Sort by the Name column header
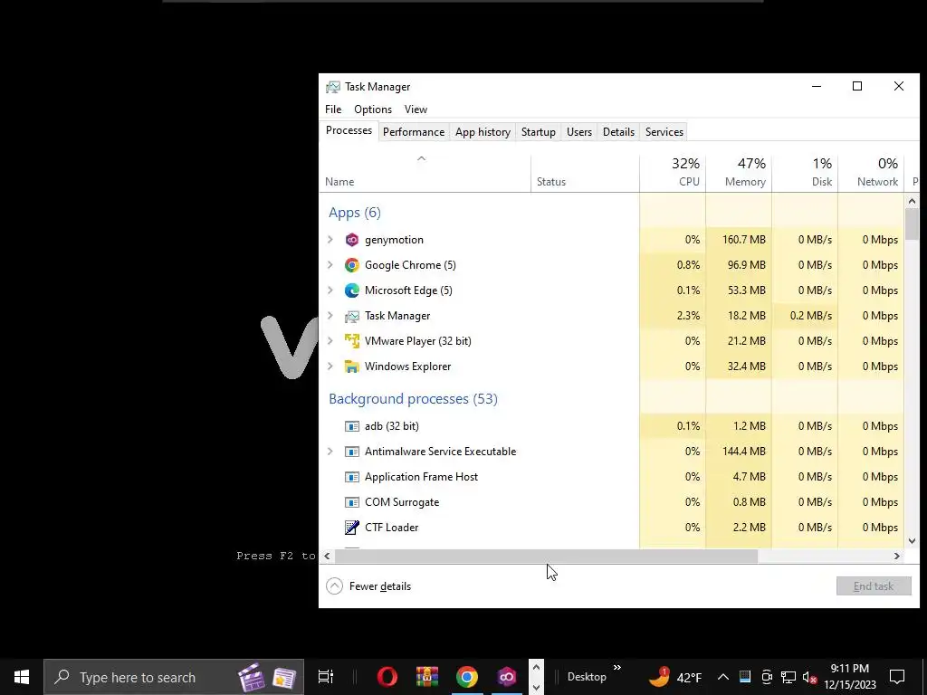 click(x=425, y=173)
